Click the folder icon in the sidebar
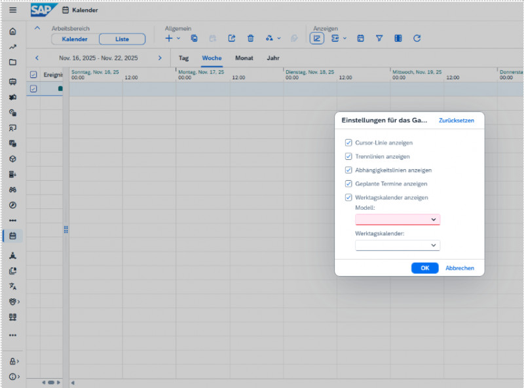 point(12,62)
